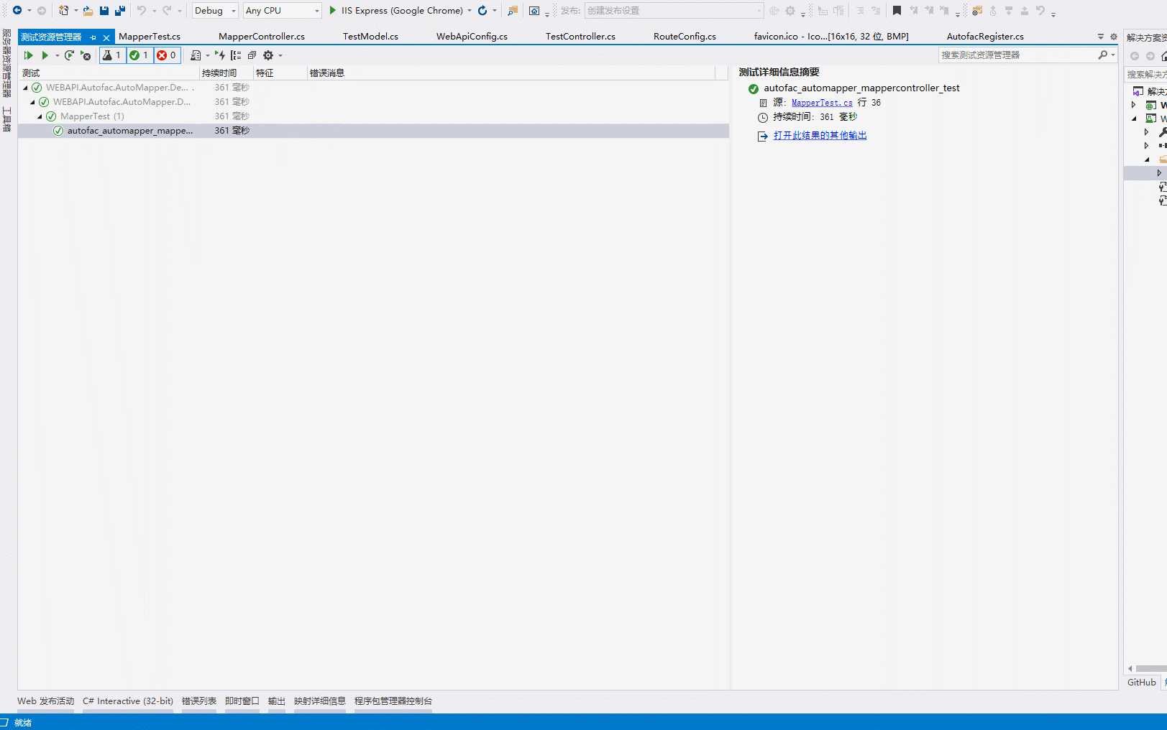Toggle passed tests filter with green check

[x=139, y=55]
